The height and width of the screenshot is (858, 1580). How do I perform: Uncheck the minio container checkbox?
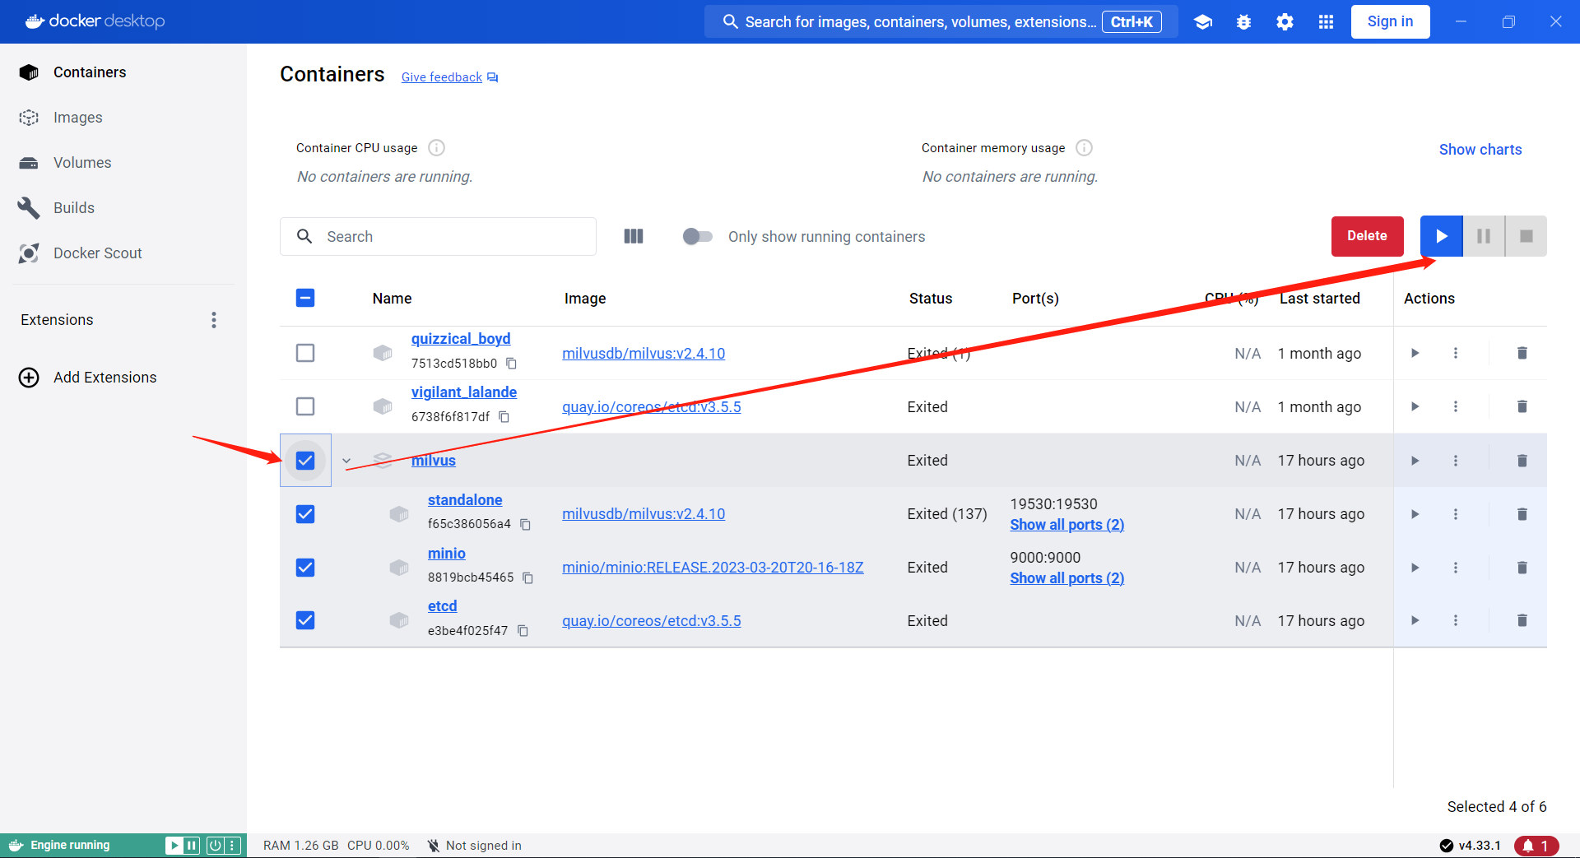coord(305,568)
